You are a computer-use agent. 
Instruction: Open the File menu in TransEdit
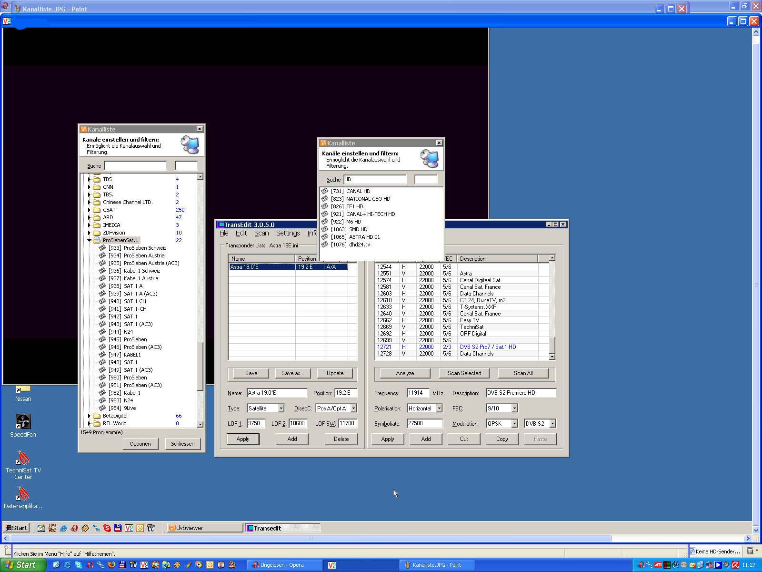tap(224, 233)
